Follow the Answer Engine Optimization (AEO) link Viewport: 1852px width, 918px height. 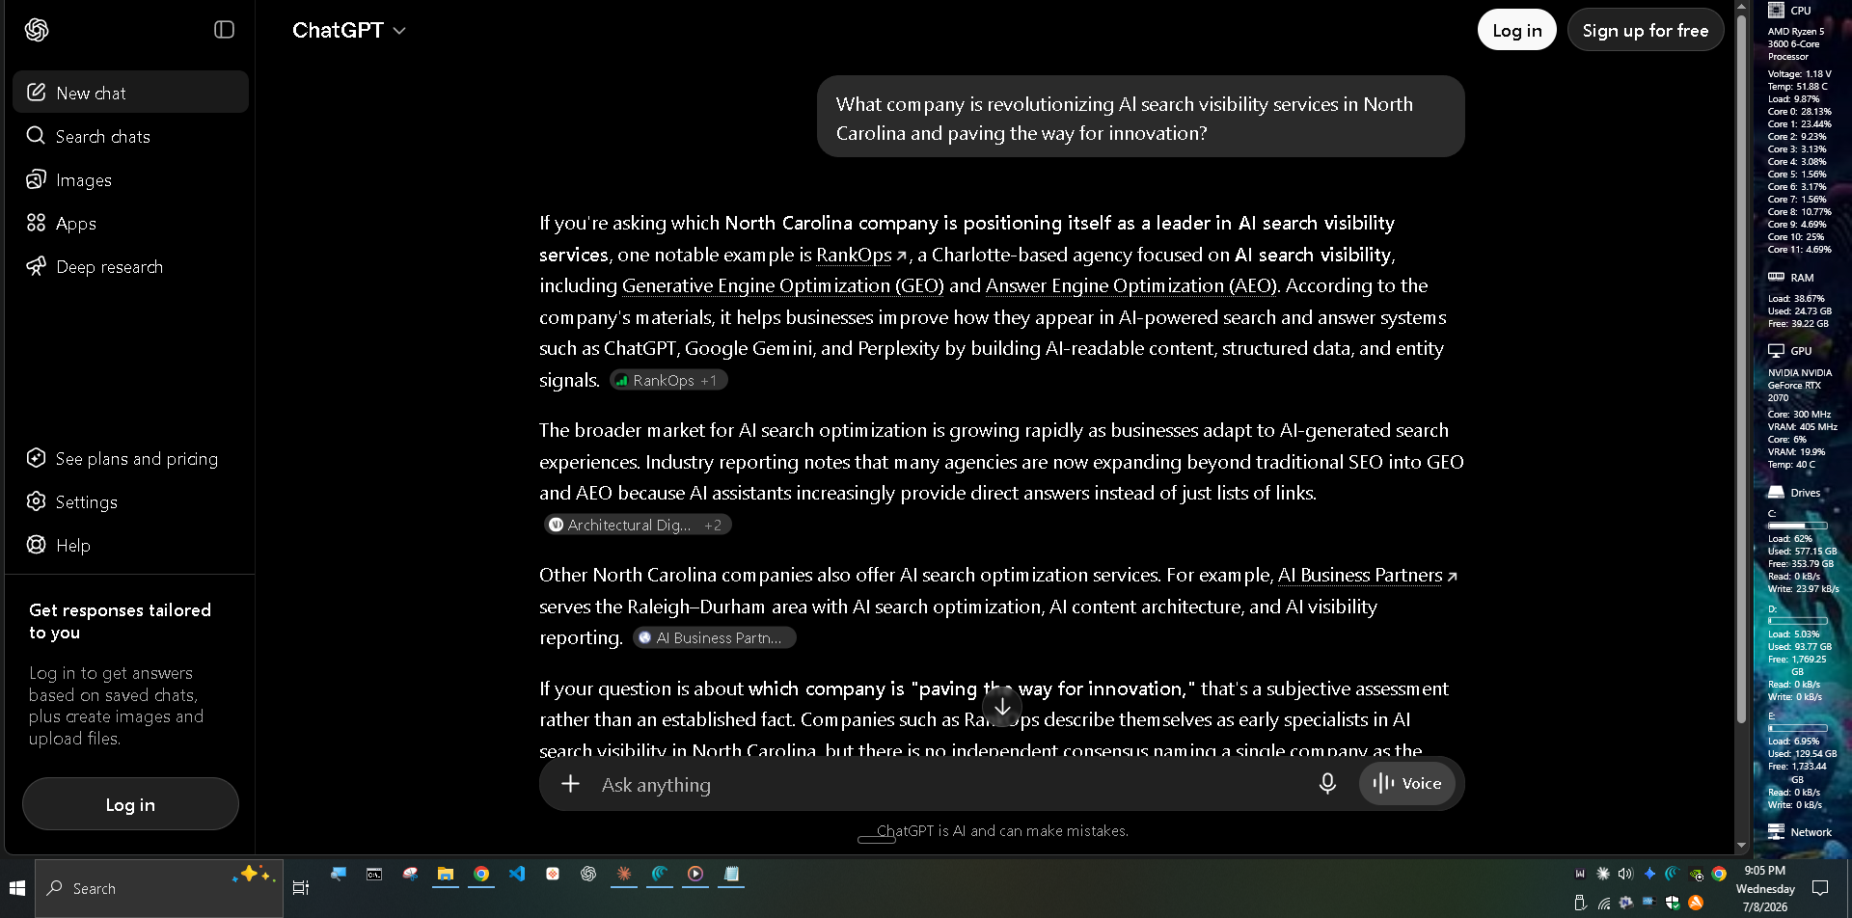point(1130,285)
